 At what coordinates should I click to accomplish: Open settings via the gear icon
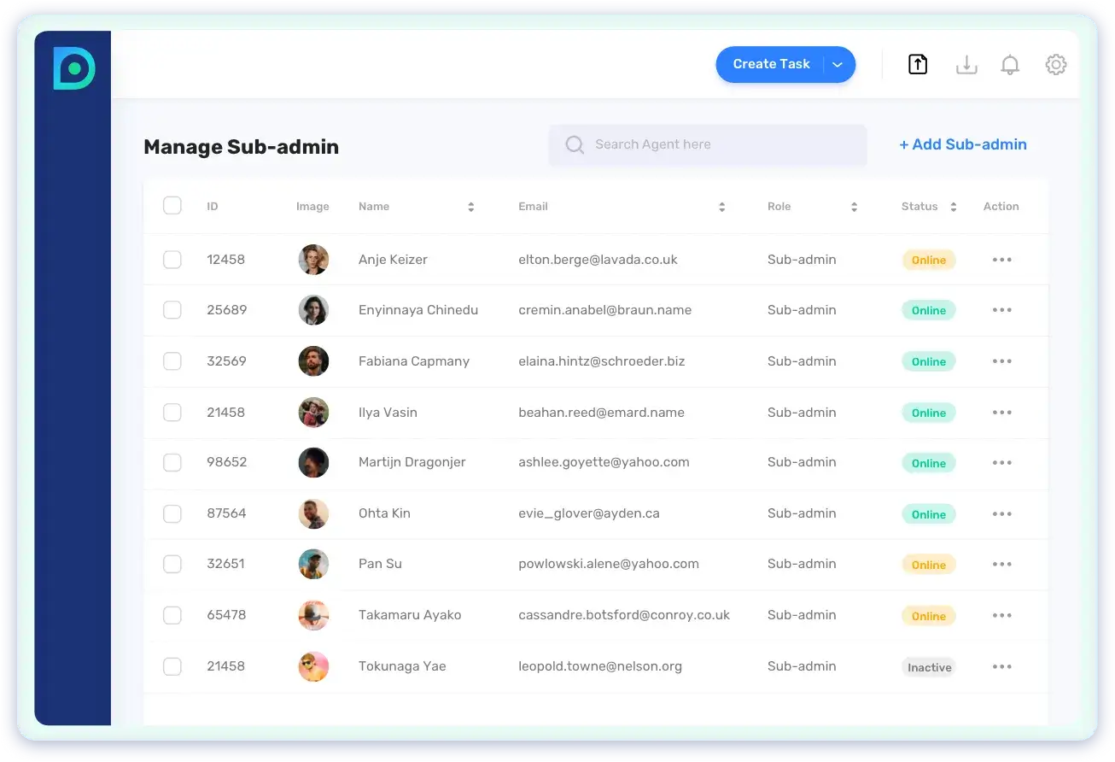click(1056, 65)
